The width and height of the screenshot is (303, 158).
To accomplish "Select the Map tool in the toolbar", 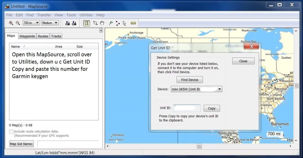I will tap(86, 23).
